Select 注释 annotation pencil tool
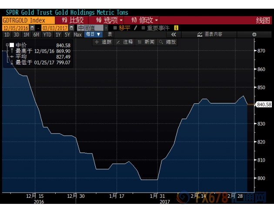Screen dimensions: 274x213 click(124, 42)
